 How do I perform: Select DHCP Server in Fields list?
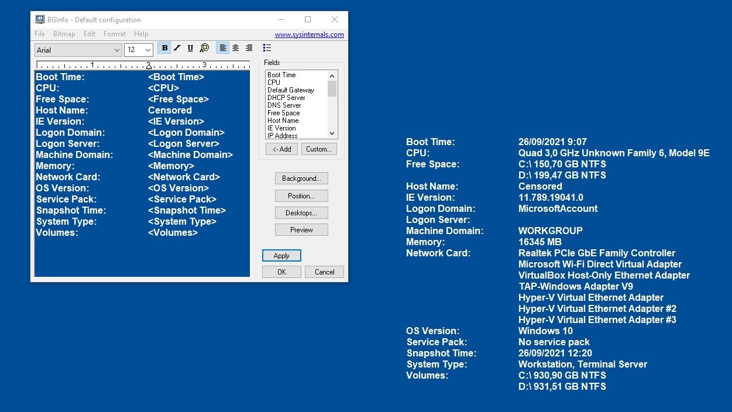pyautogui.click(x=286, y=98)
